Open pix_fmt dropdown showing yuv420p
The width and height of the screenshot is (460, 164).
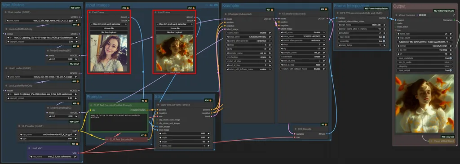[x=425, y=50]
